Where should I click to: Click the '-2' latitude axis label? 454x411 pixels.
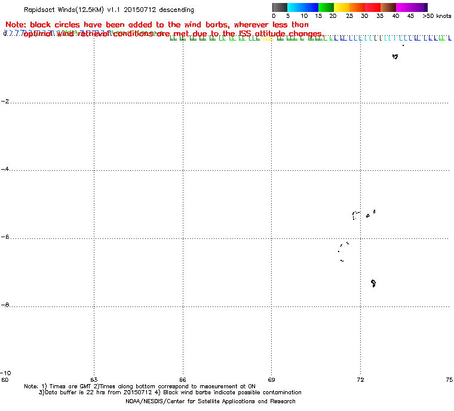(5, 101)
